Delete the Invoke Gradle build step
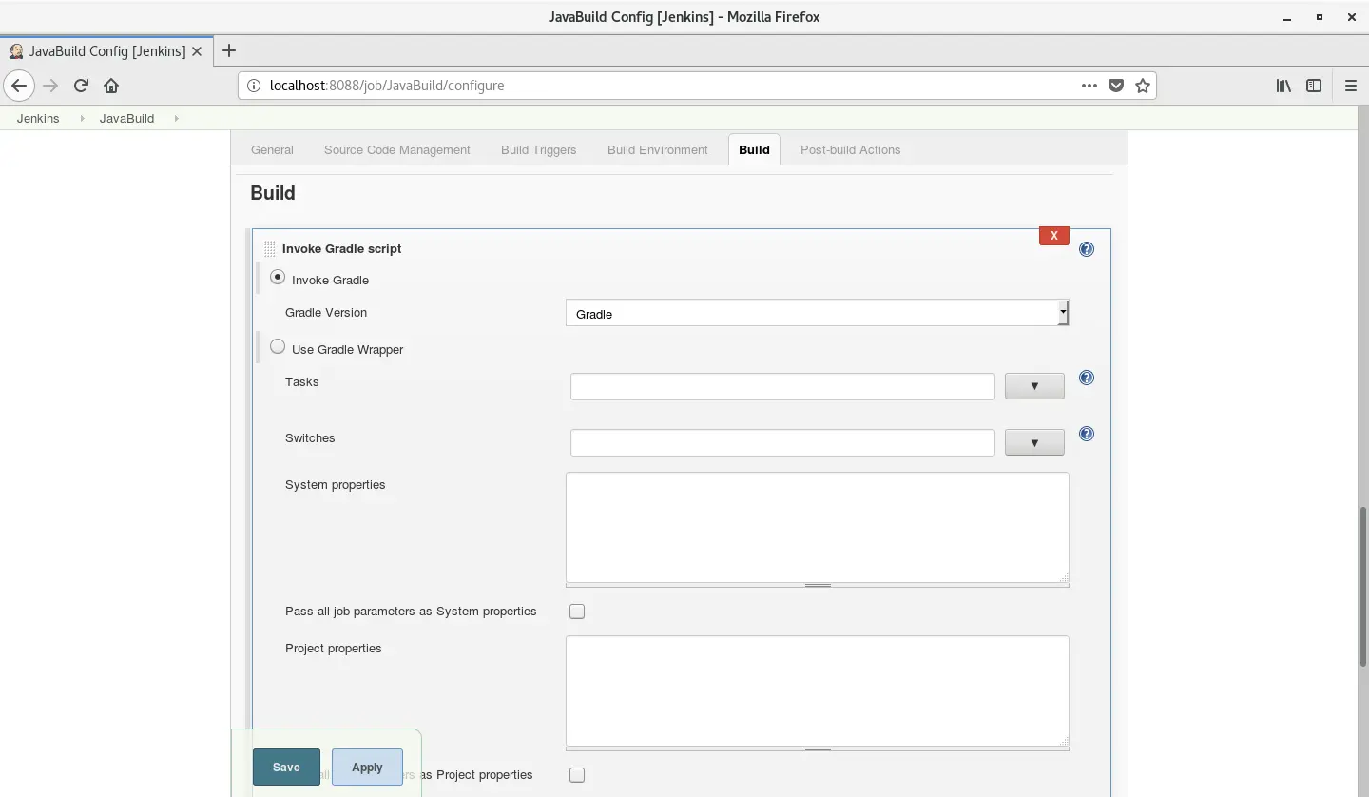Image resolution: width=1369 pixels, height=797 pixels. (1053, 236)
